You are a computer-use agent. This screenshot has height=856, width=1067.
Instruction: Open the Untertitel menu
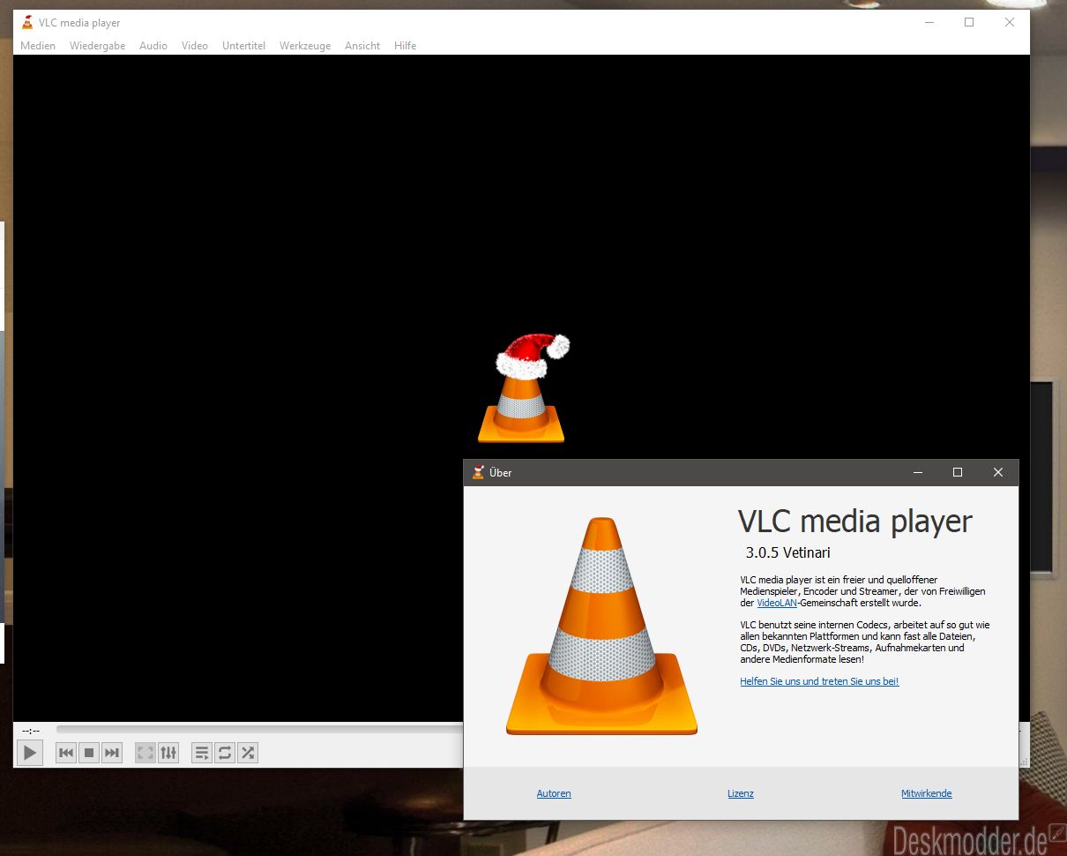click(x=244, y=46)
